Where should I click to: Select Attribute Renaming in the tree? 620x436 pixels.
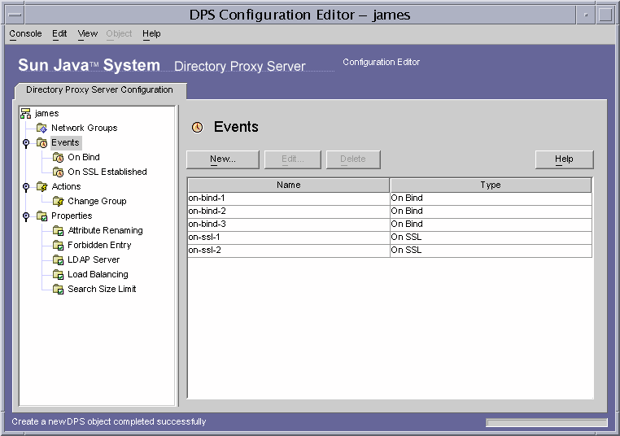pos(105,230)
